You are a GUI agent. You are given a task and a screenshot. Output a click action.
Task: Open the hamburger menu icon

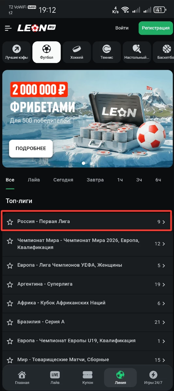pyautogui.click(x=8, y=28)
